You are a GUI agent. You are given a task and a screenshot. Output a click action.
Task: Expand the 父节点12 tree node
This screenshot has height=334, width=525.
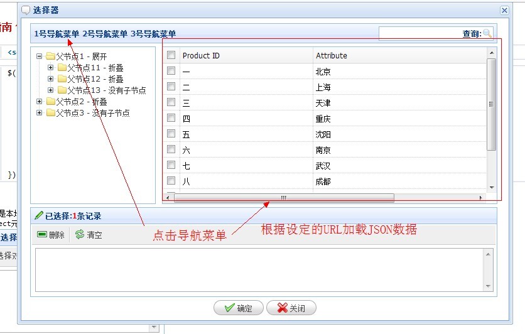[51, 79]
